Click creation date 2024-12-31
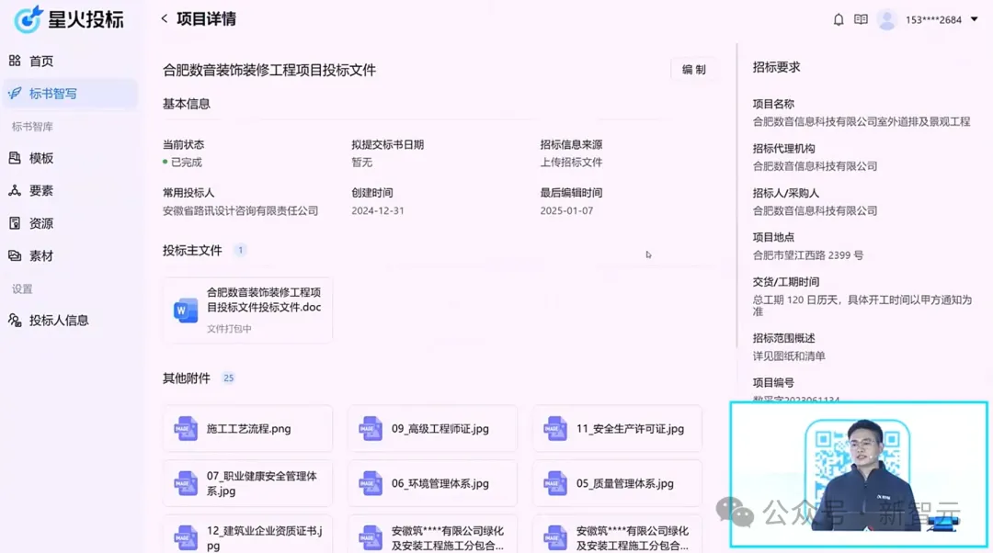993x553 pixels. (378, 210)
